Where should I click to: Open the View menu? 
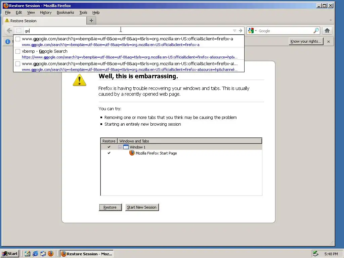click(x=31, y=12)
